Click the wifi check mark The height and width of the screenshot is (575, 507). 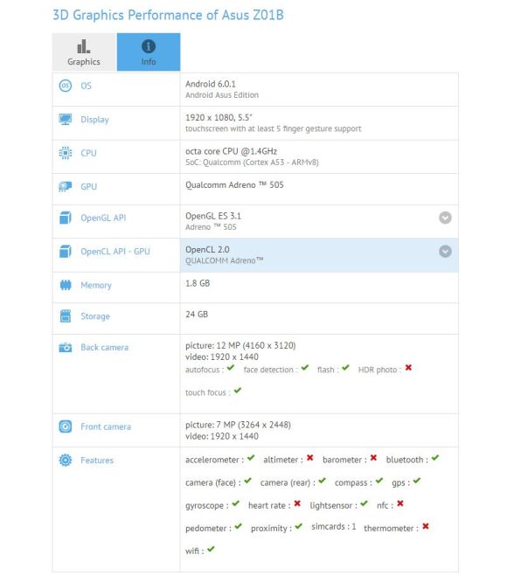click(x=211, y=549)
